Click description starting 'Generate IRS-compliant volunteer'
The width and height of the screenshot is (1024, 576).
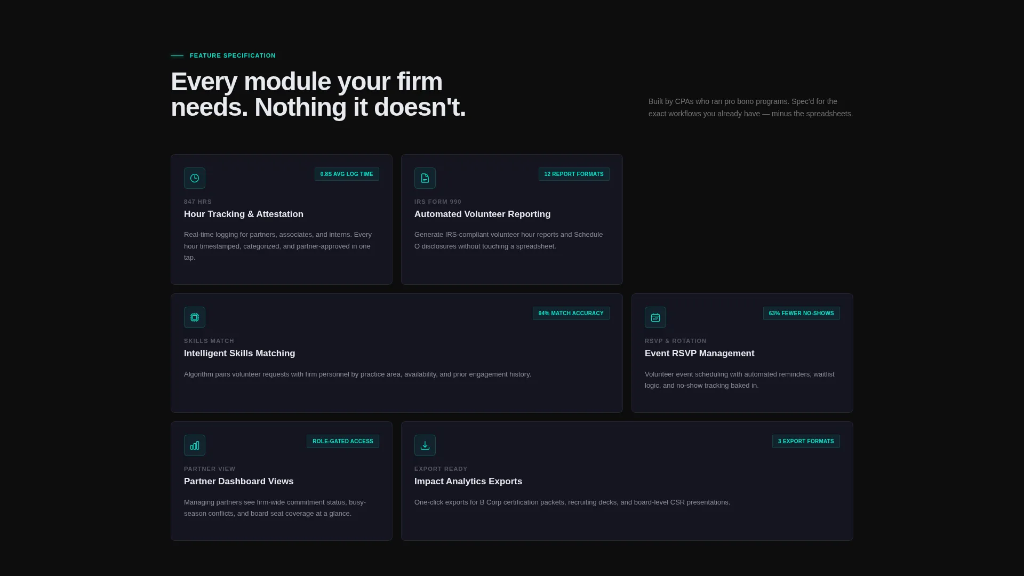coord(508,241)
